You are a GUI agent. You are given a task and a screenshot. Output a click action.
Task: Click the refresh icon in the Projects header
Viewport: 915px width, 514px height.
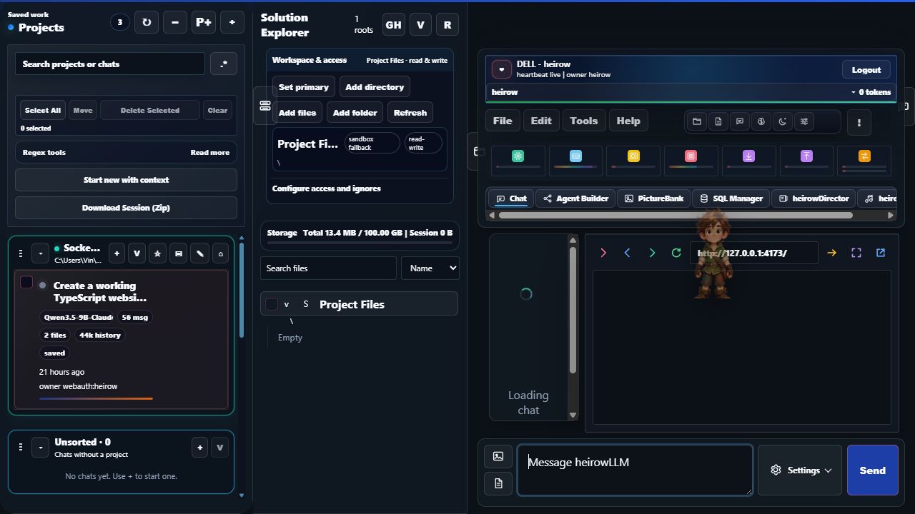click(x=147, y=22)
